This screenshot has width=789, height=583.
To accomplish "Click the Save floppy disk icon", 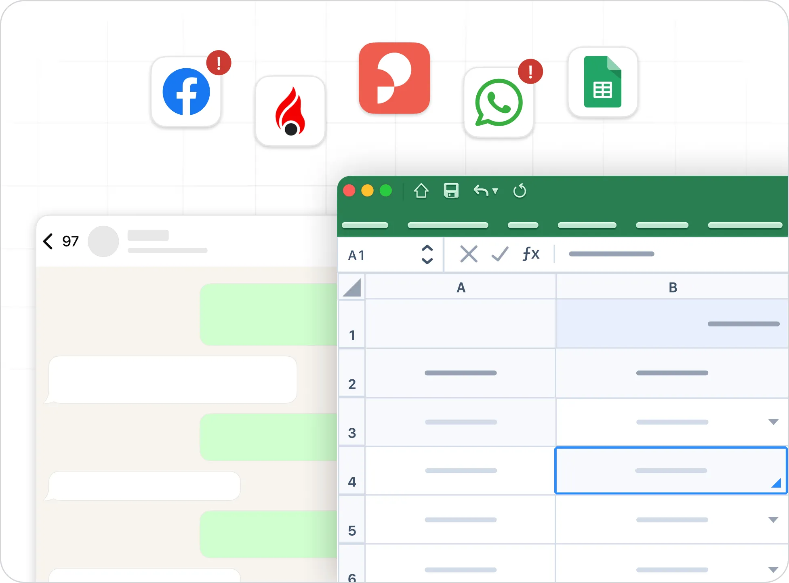I will coord(451,191).
